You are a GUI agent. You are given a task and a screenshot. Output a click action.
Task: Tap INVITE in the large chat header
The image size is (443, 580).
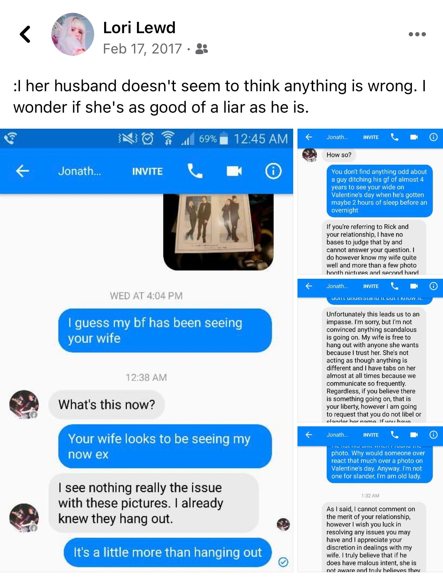tap(147, 171)
